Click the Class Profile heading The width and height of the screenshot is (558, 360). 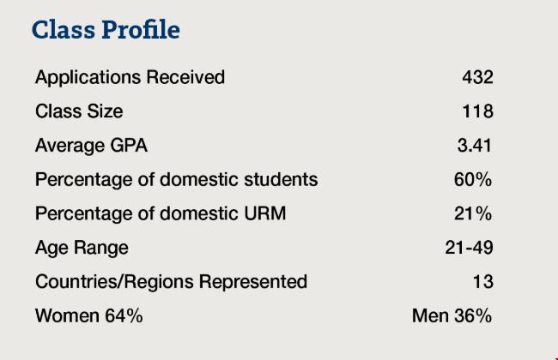click(106, 29)
